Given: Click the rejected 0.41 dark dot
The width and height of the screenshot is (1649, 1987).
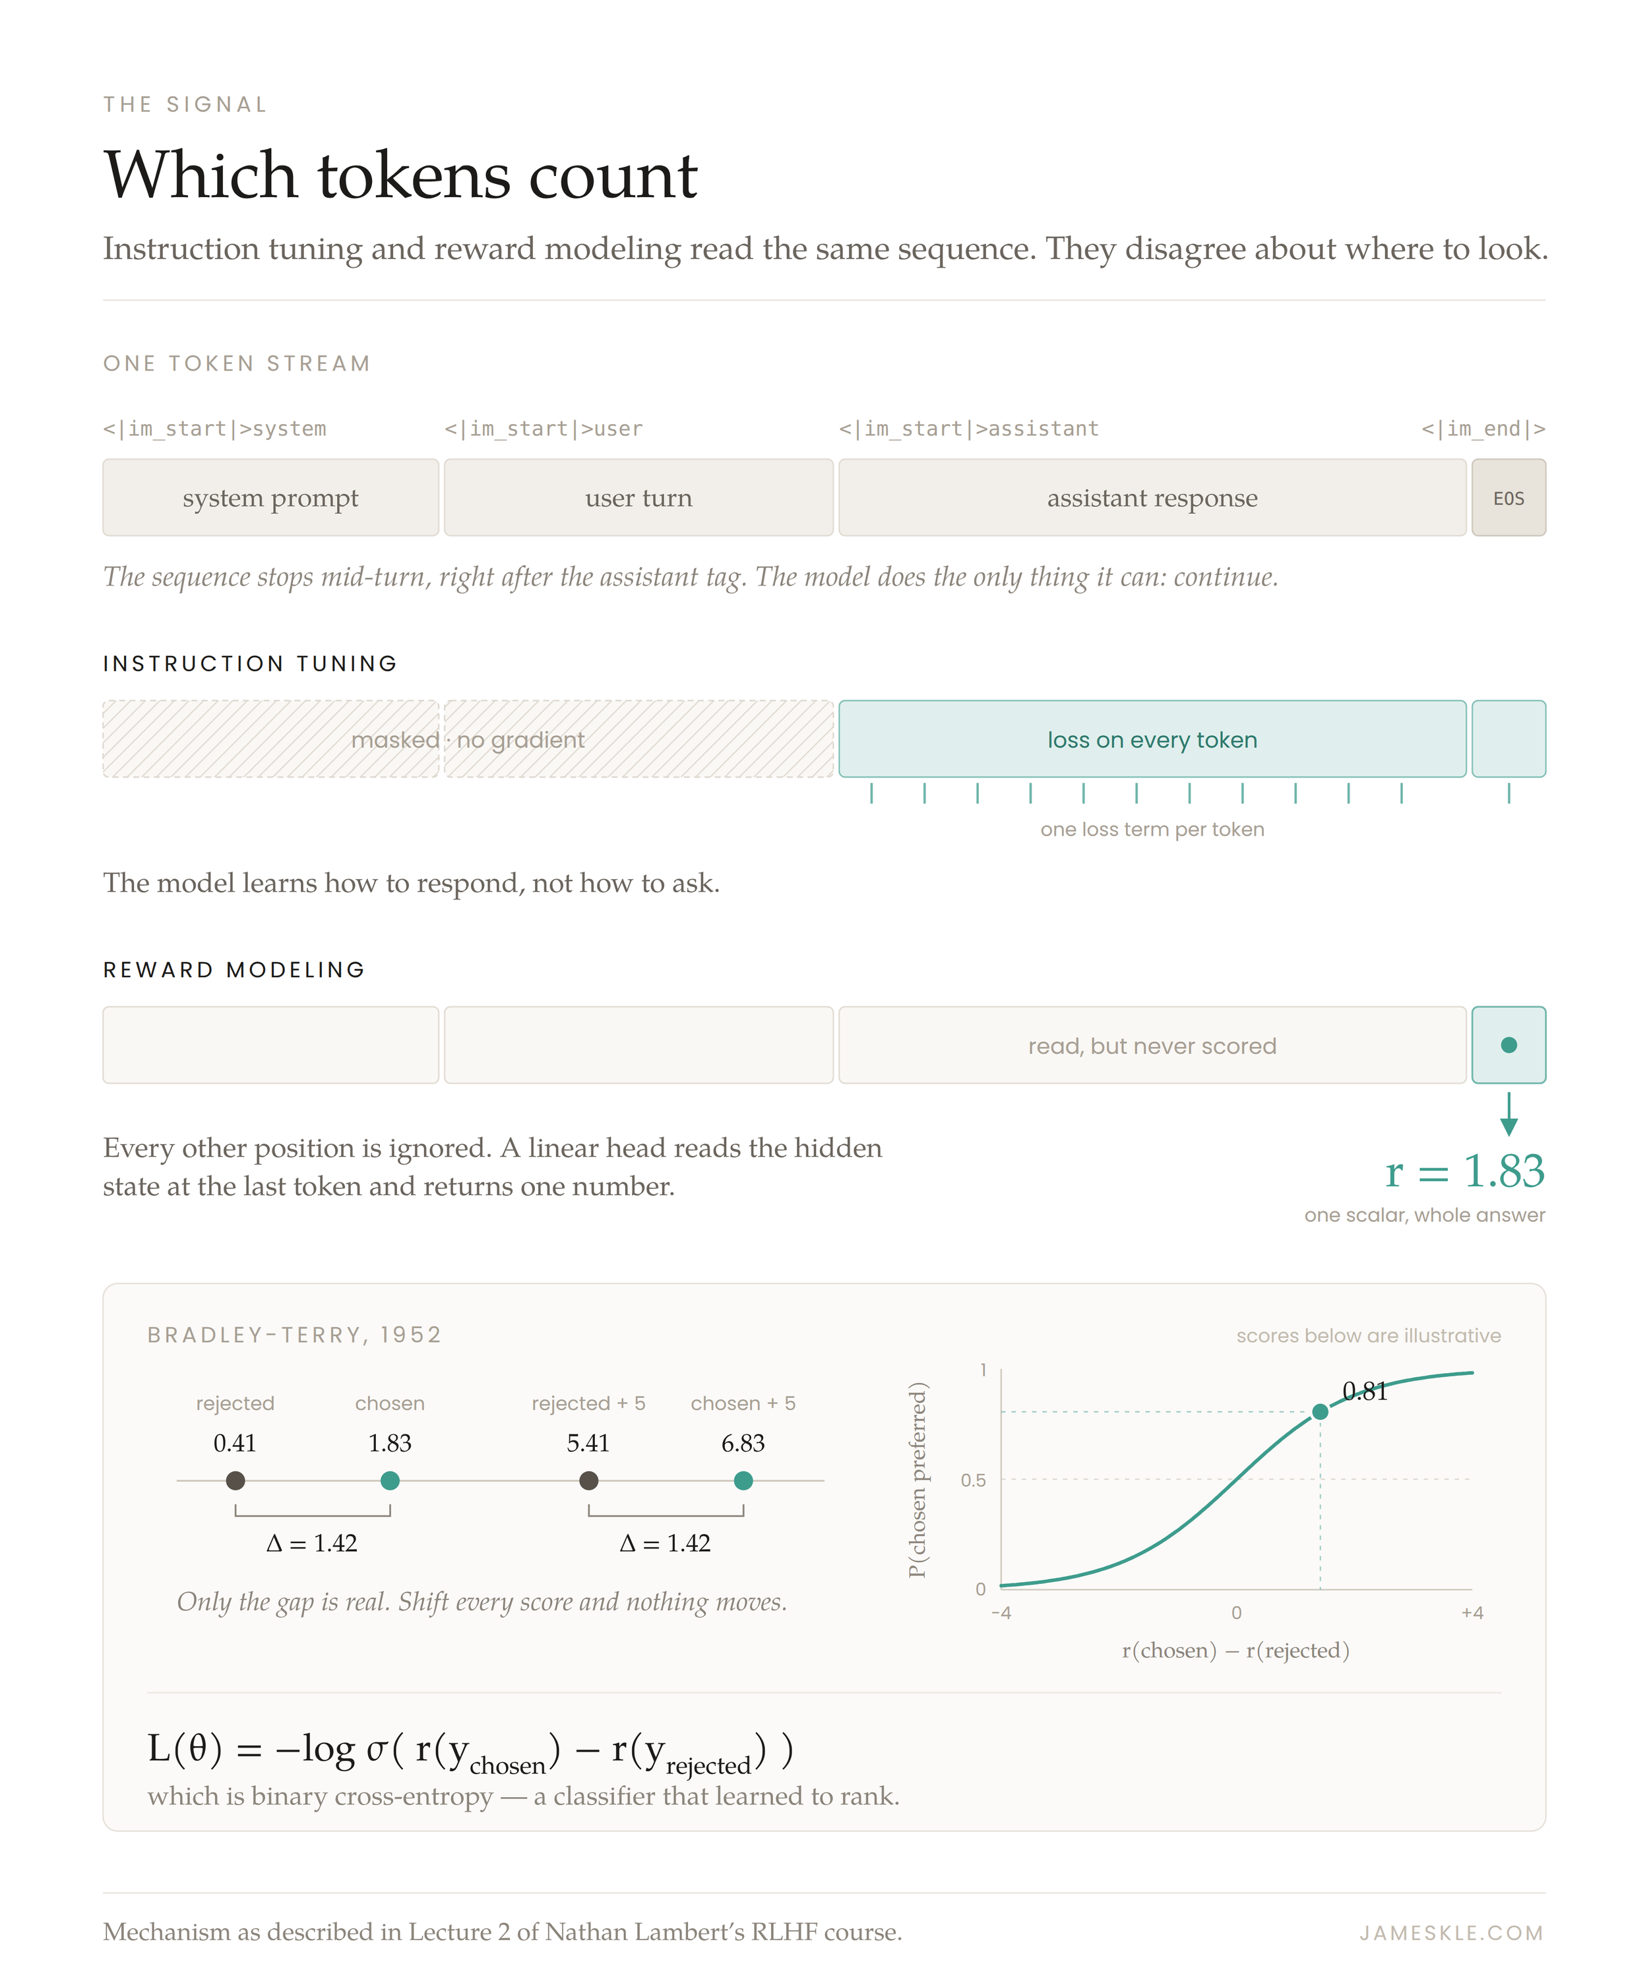Looking at the screenshot, I should 235,1480.
